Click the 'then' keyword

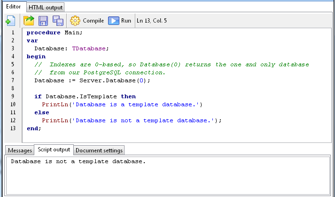(x=128, y=97)
